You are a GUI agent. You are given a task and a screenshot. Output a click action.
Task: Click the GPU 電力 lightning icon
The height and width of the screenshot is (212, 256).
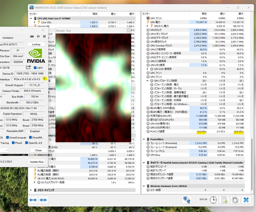(x=148, y=22)
